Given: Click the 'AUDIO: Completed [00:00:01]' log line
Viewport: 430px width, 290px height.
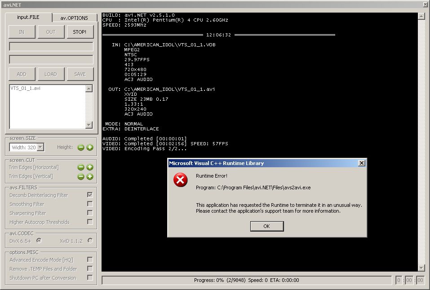Looking at the screenshot, I should (x=145, y=138).
